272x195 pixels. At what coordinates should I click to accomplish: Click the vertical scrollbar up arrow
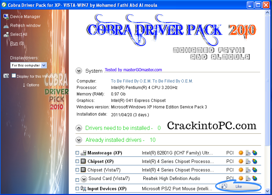[x=267, y=13]
